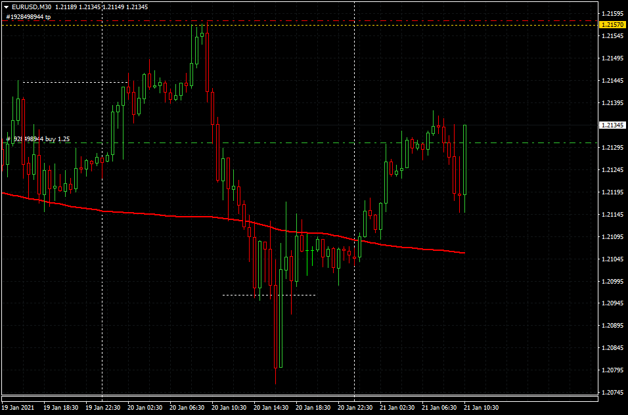Click the 20 Jan 02:30 time label

[x=145, y=407]
